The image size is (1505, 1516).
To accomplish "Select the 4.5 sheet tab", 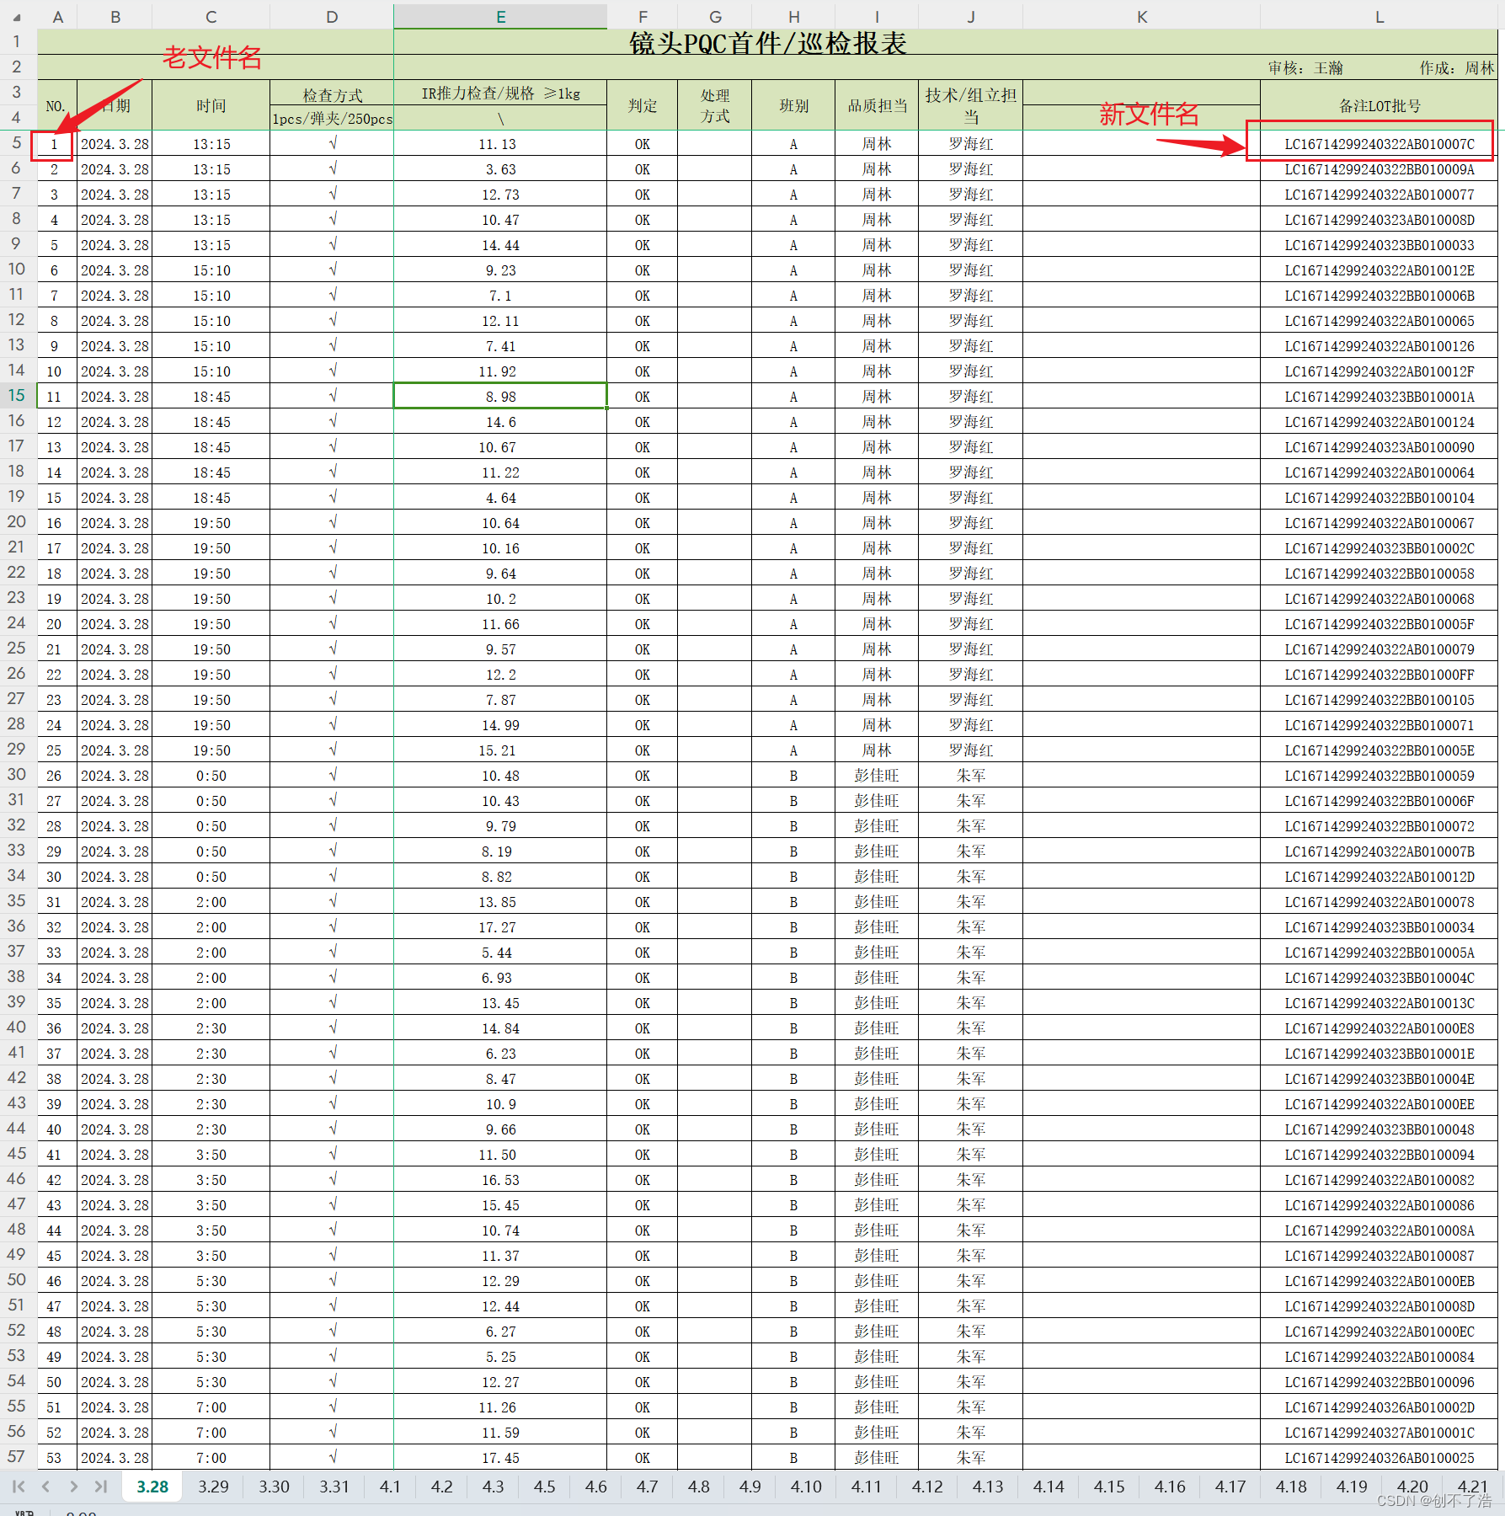I will click(545, 1487).
